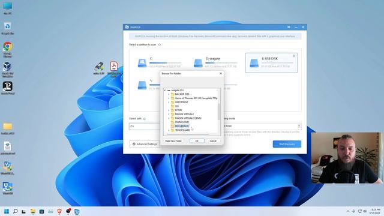Click the Start Recovery button

[x=287, y=144]
